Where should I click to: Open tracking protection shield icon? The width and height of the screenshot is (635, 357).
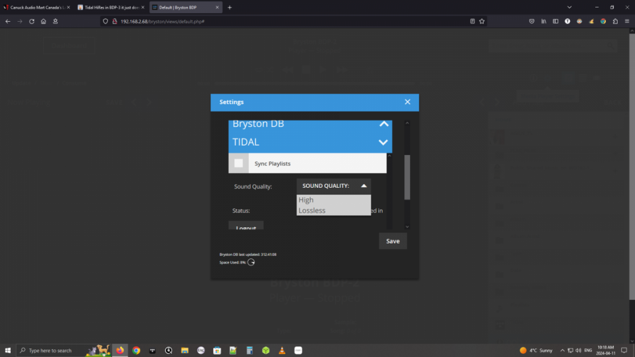(105, 22)
